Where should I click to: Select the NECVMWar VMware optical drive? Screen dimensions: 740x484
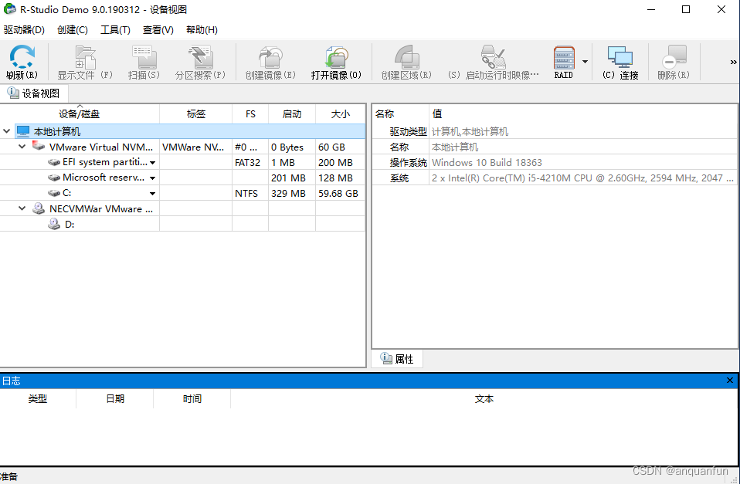[101, 208]
